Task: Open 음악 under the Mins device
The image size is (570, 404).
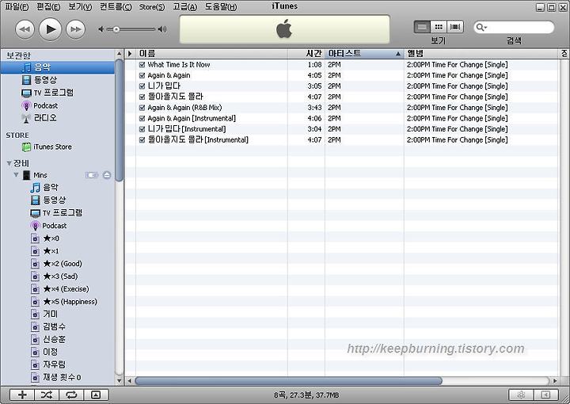Action: tap(44, 188)
